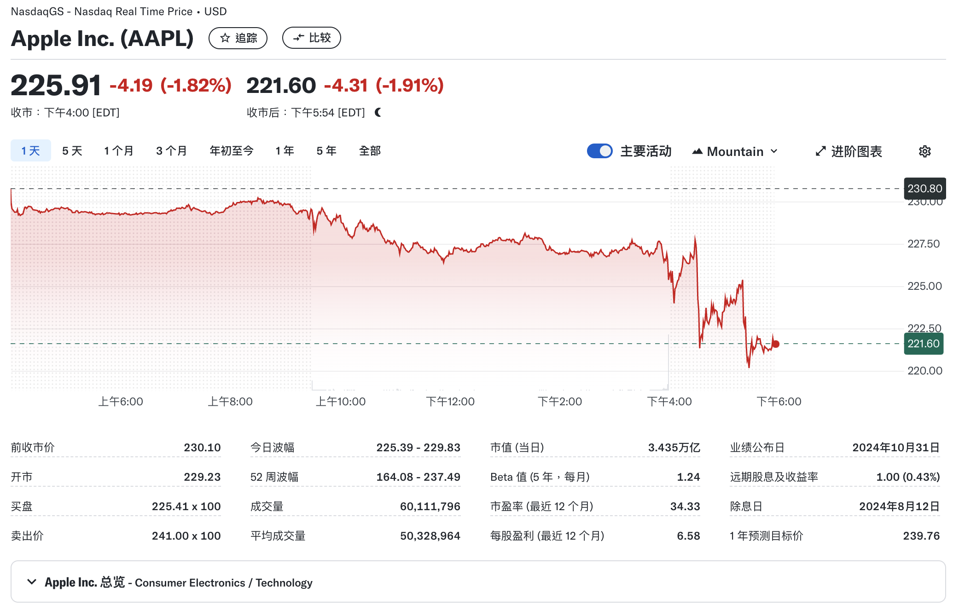Click Beta 值 value 1.24
This screenshot has width=953, height=610.
click(x=688, y=477)
